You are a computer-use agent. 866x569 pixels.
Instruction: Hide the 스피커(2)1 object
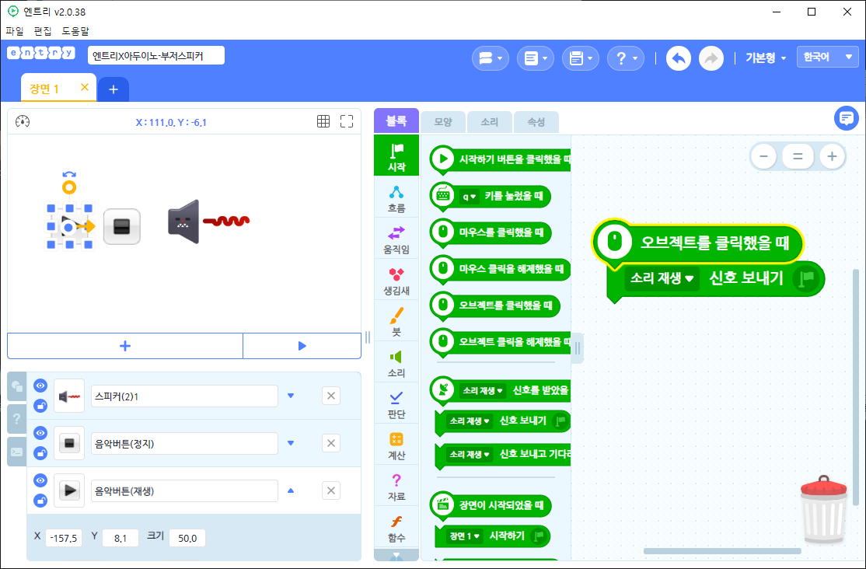click(x=40, y=386)
